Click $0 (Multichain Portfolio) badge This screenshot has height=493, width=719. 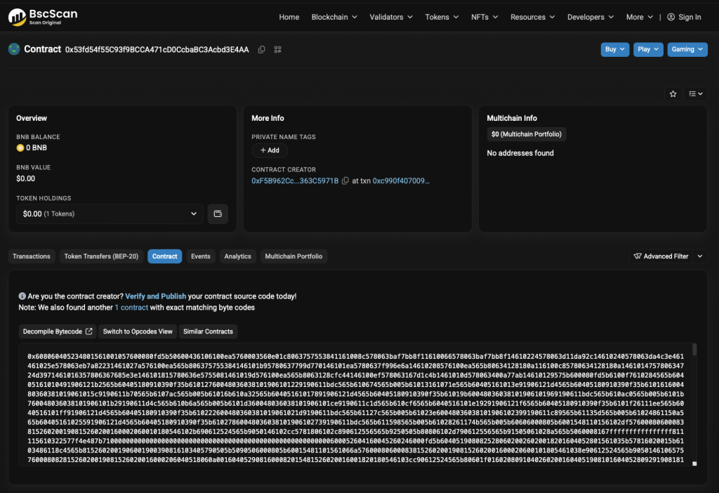[x=526, y=134]
